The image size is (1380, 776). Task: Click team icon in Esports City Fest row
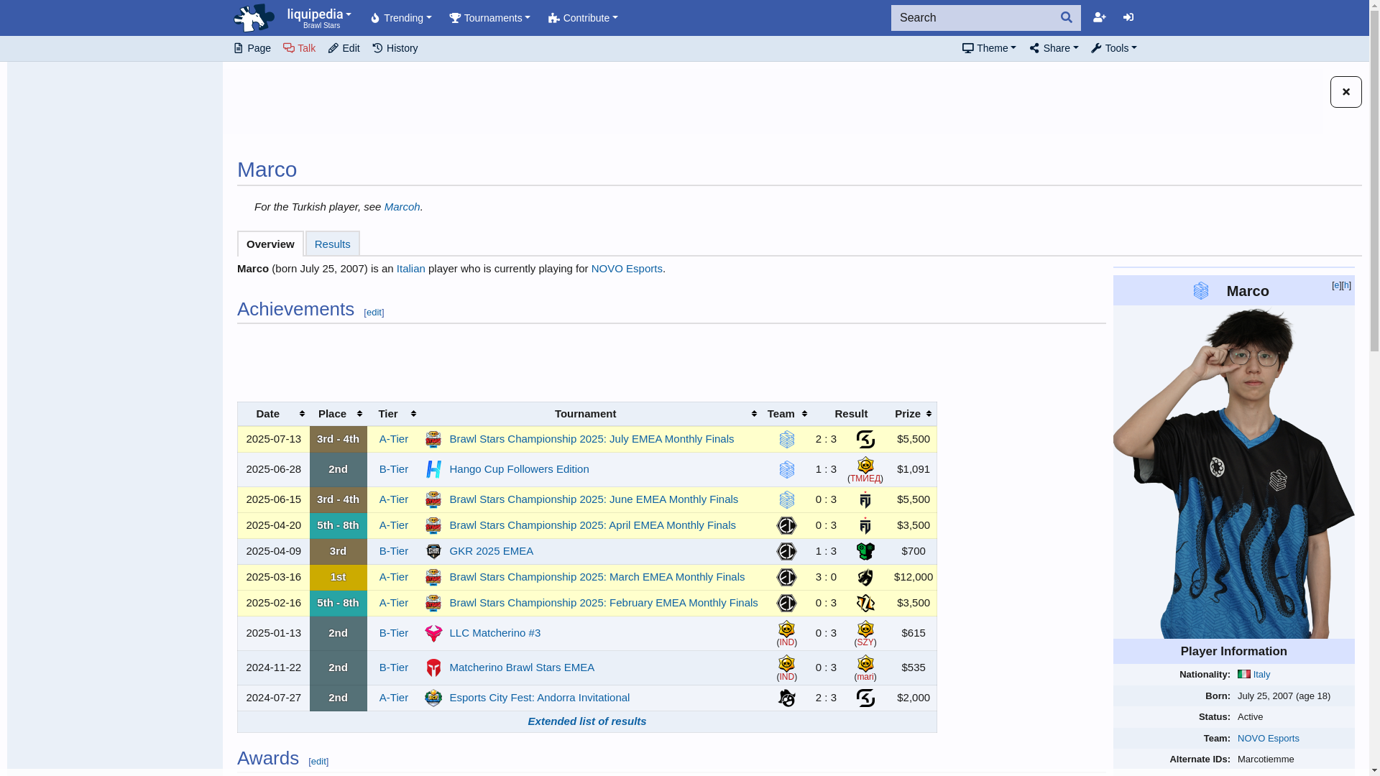pyautogui.click(x=787, y=698)
